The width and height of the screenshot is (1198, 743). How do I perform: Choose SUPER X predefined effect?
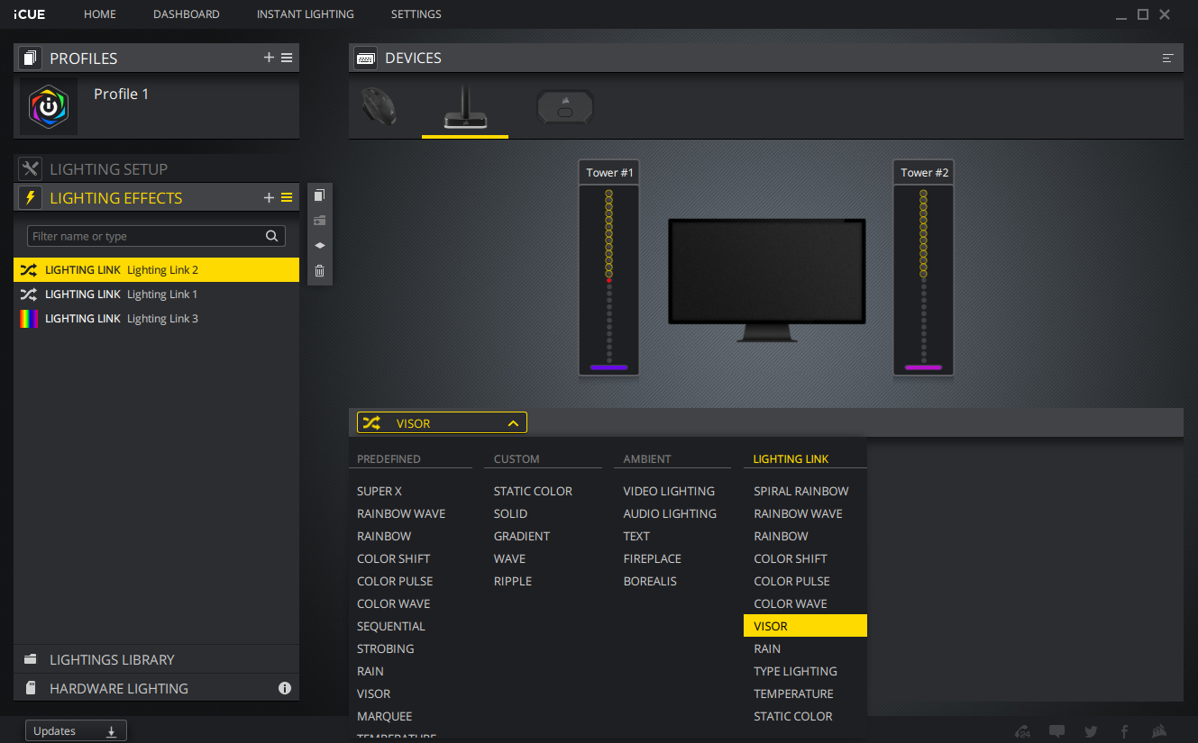[380, 491]
